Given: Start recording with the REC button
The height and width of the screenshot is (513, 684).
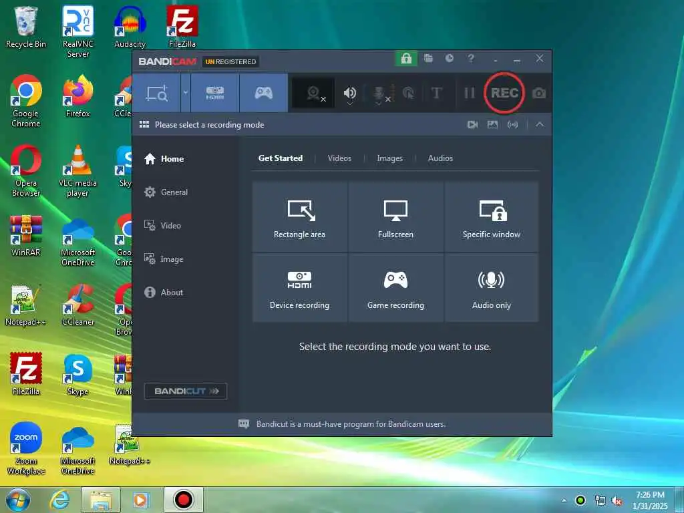Looking at the screenshot, I should pyautogui.click(x=504, y=93).
